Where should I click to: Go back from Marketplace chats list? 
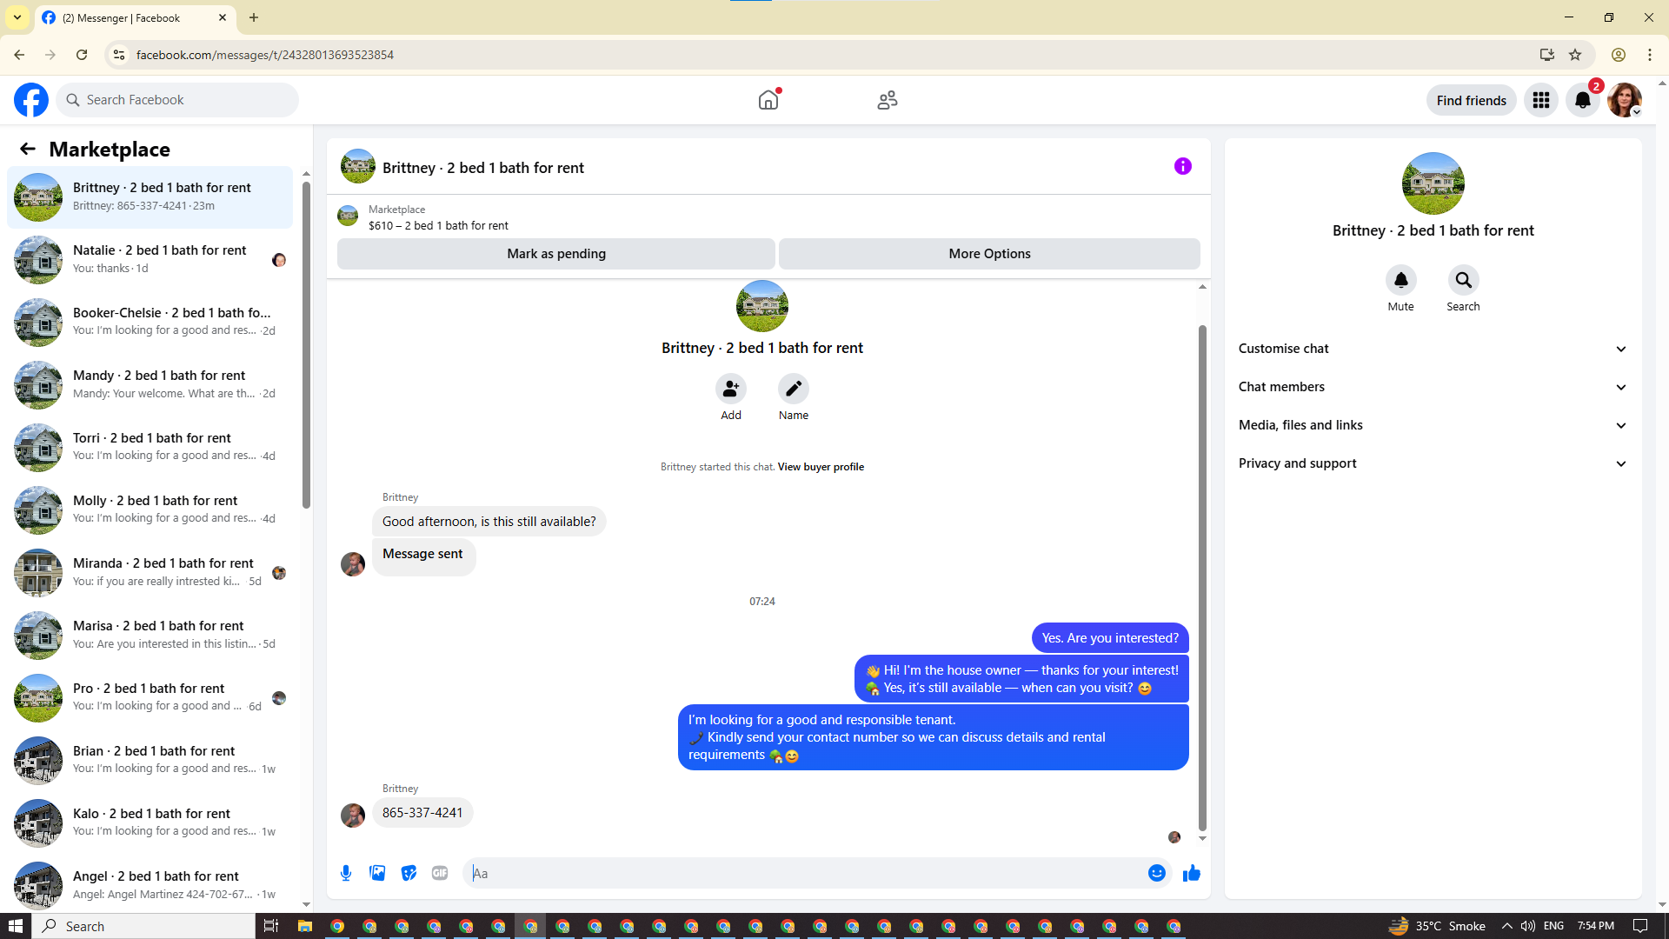[28, 149]
